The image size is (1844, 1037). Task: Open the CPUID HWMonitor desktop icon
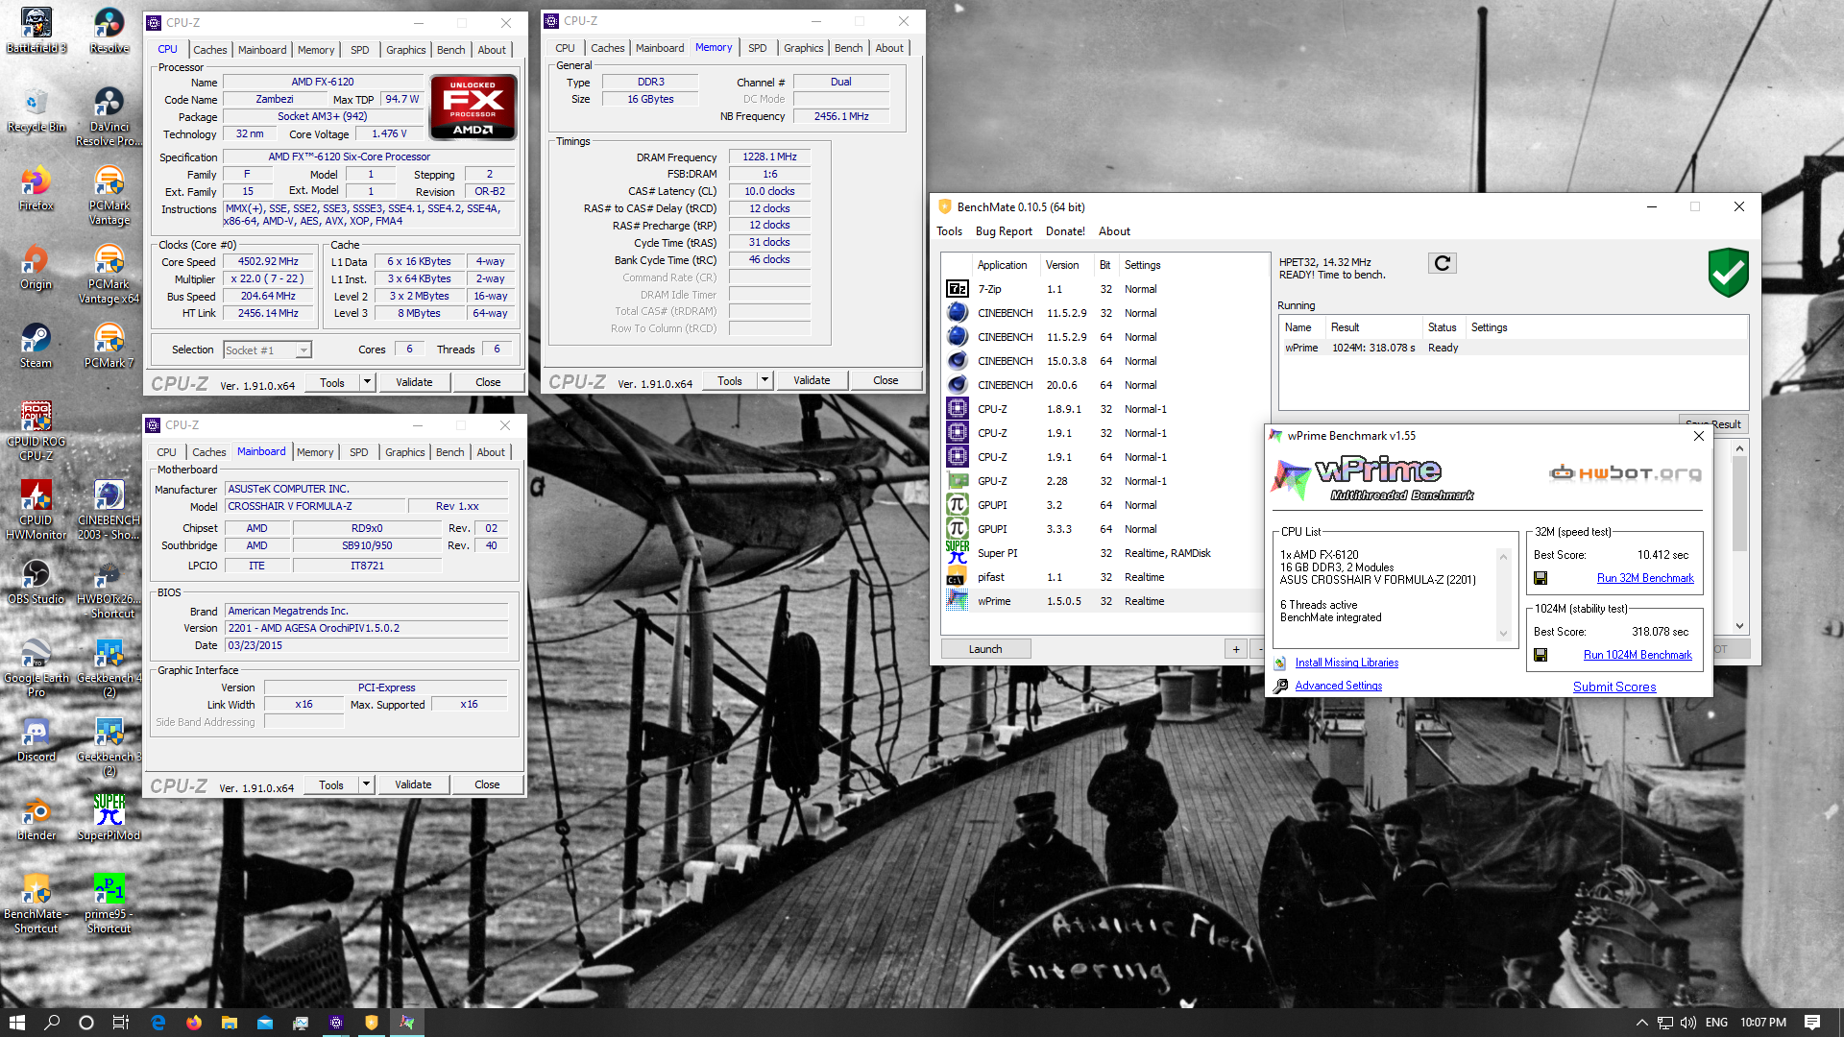coord(36,510)
